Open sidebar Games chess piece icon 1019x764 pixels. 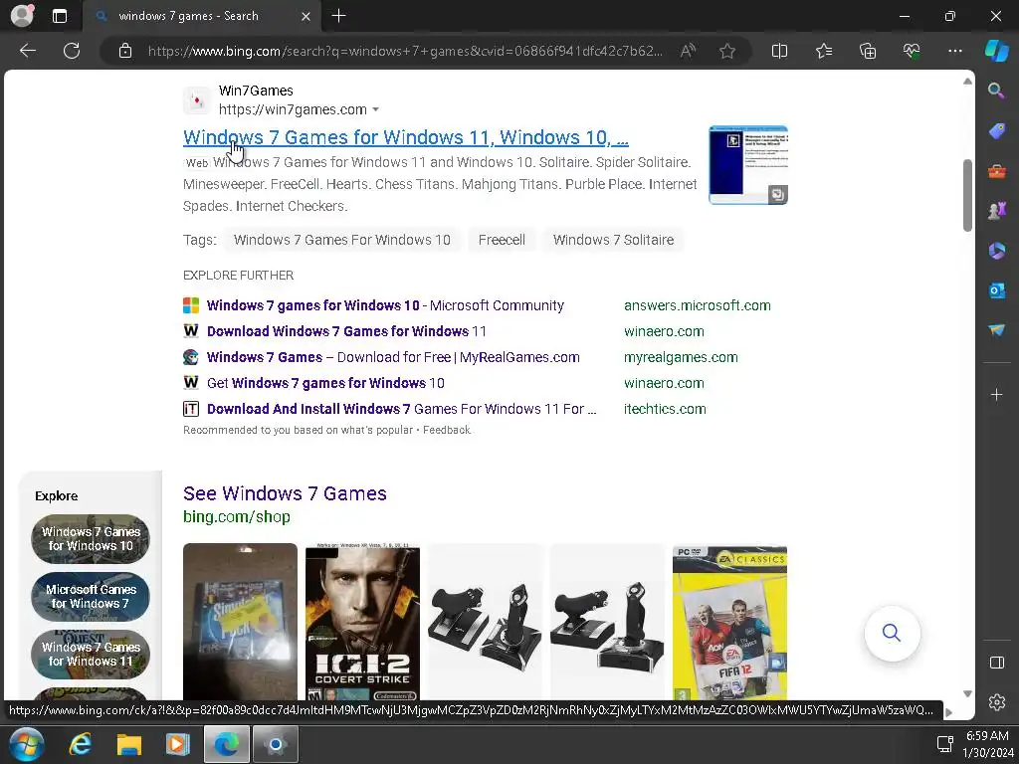[x=996, y=211]
